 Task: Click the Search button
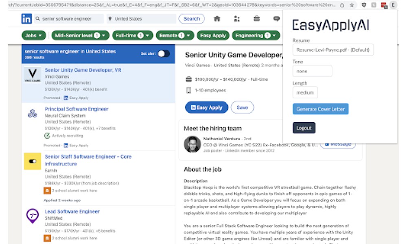(x=192, y=19)
